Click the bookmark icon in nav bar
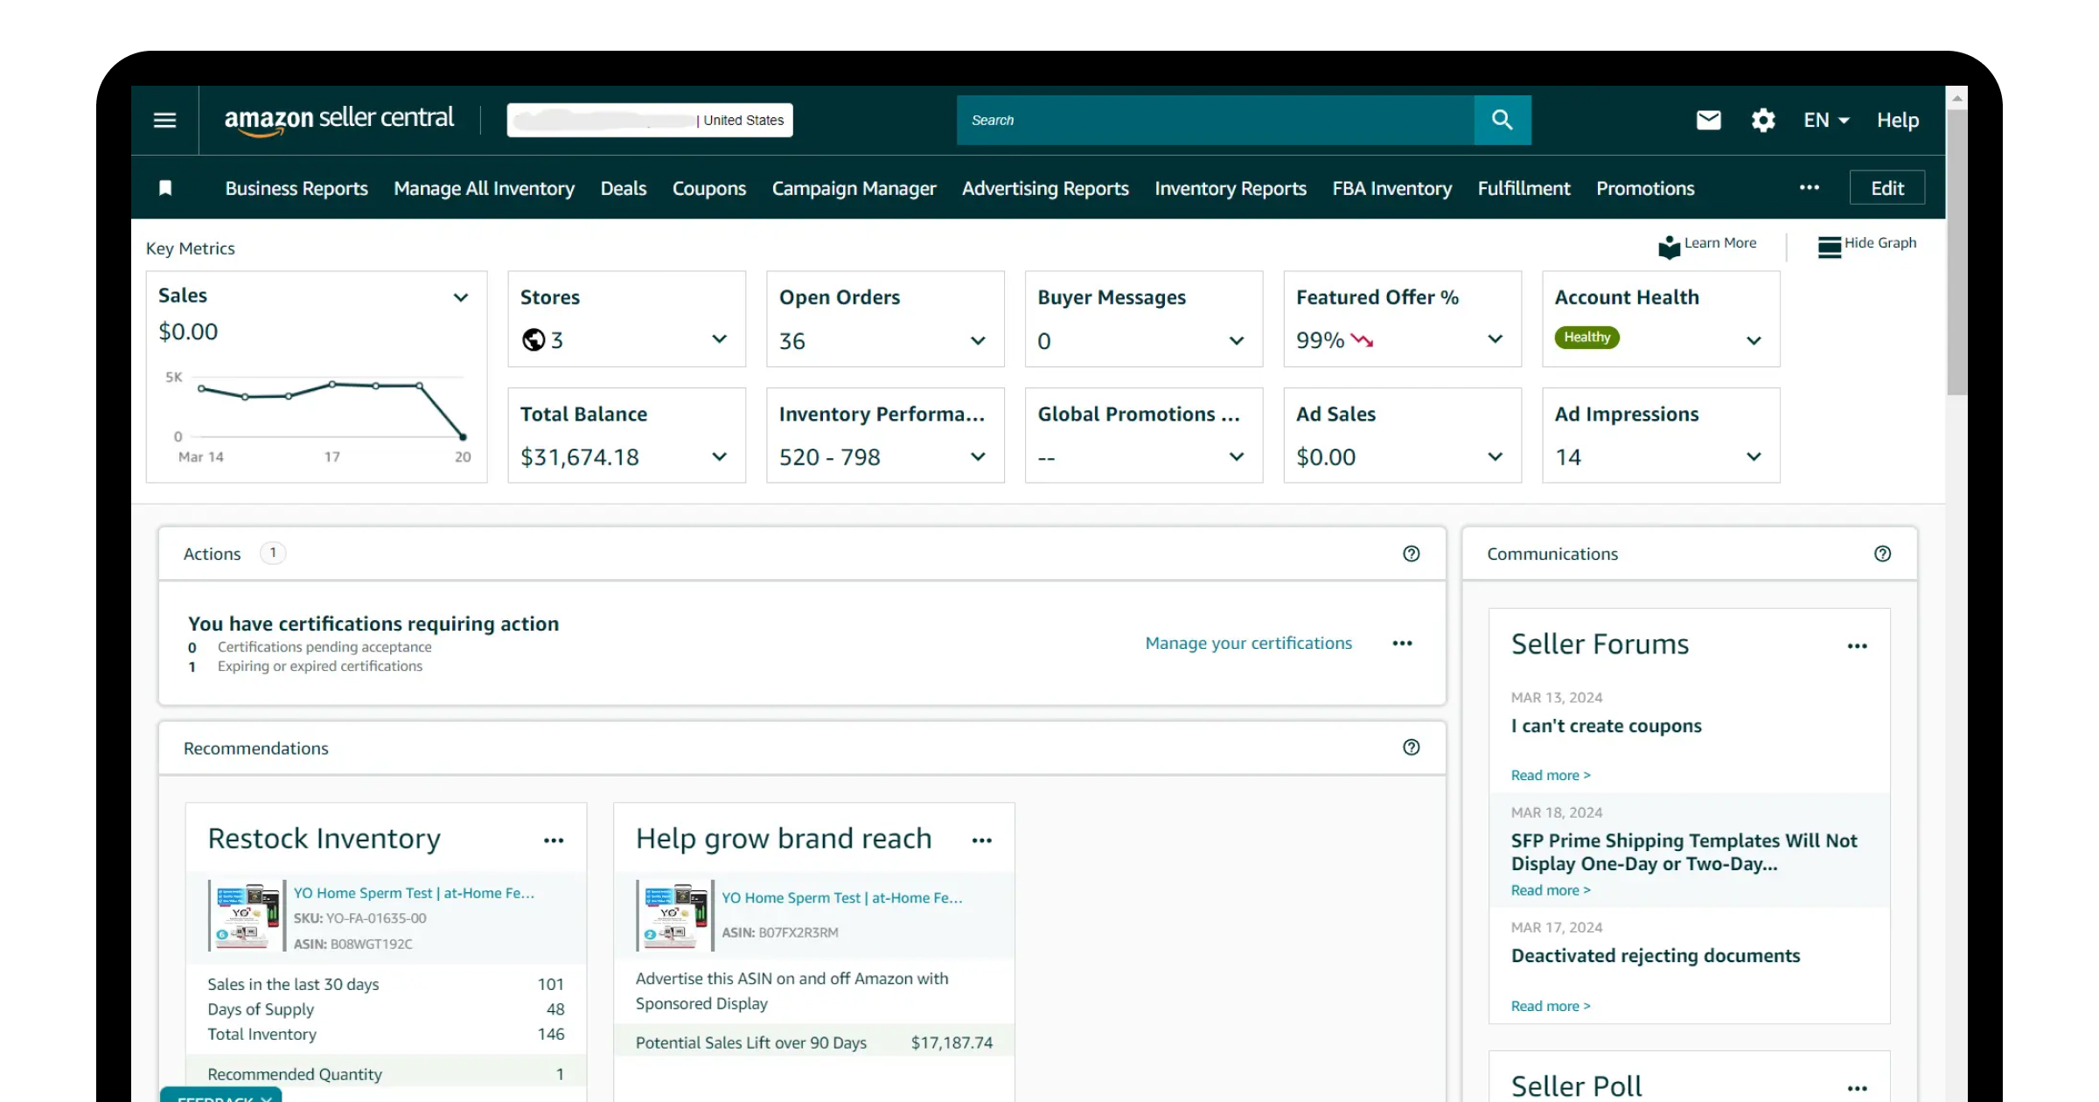 click(x=165, y=188)
